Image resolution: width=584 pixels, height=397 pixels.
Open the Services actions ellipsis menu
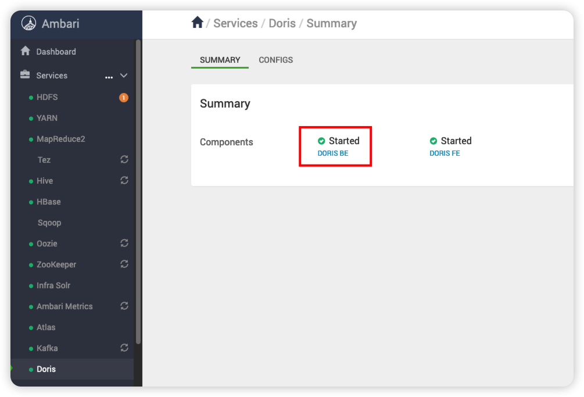[109, 77]
